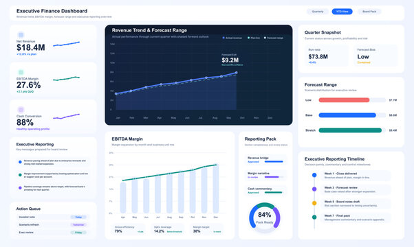Toggle the Actual revenue legend item
This screenshot has width=414, height=247.
click(x=232, y=38)
